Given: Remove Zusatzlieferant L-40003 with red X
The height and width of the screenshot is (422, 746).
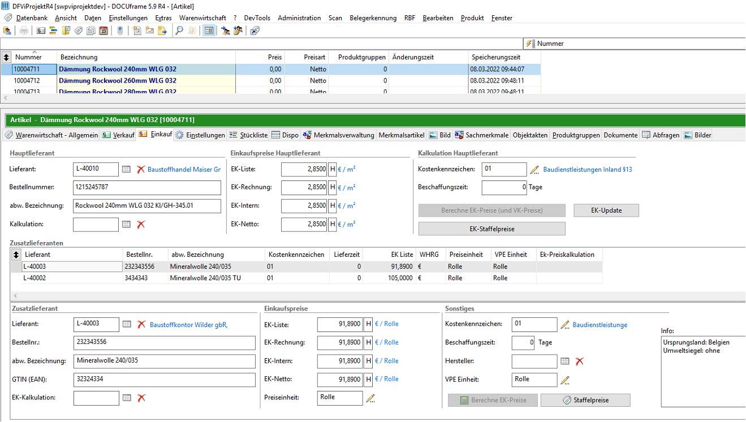Looking at the screenshot, I should click(x=141, y=324).
